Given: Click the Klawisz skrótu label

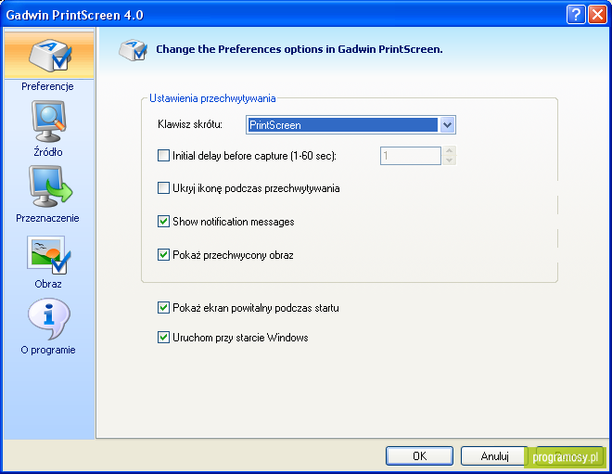Looking at the screenshot, I should [x=190, y=124].
